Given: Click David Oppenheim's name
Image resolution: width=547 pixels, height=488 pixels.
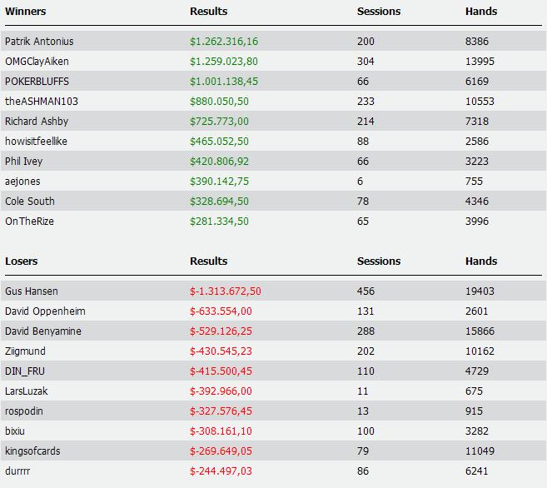Looking at the screenshot, I should 45,311.
